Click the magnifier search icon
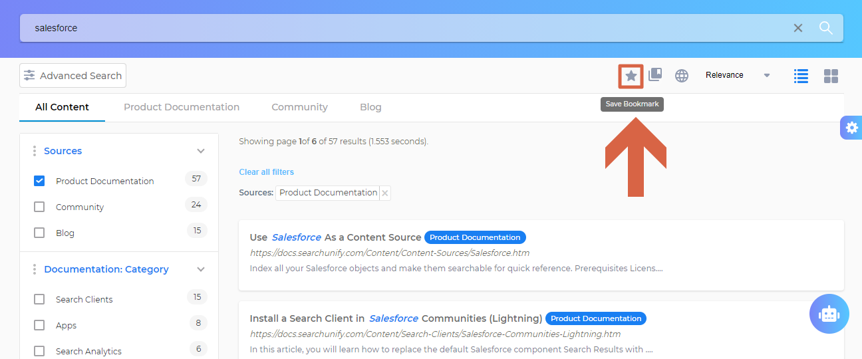The width and height of the screenshot is (862, 359). pos(825,28)
